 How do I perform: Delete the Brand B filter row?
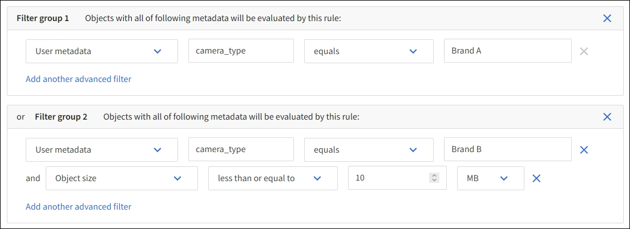pos(584,150)
